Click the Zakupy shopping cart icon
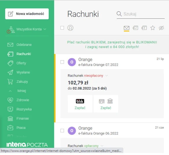The image size is (169, 155). pos(10,82)
